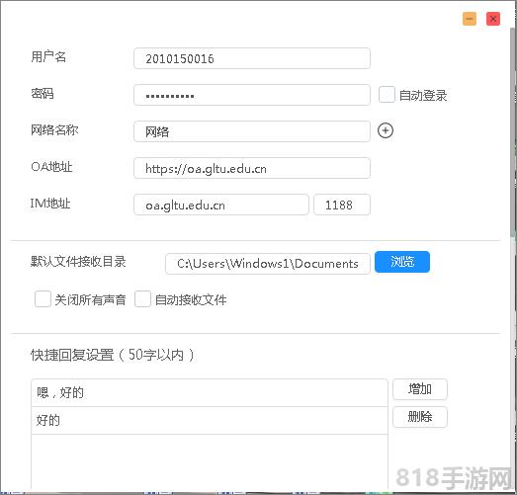517x495 pixels.
Task: Click the OA地址 https://oa.gltu.edu.cn field
Action: coord(252,168)
